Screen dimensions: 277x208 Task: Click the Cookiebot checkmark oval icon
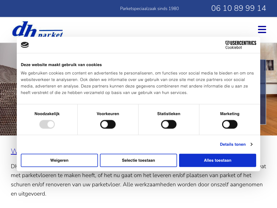[25, 45]
